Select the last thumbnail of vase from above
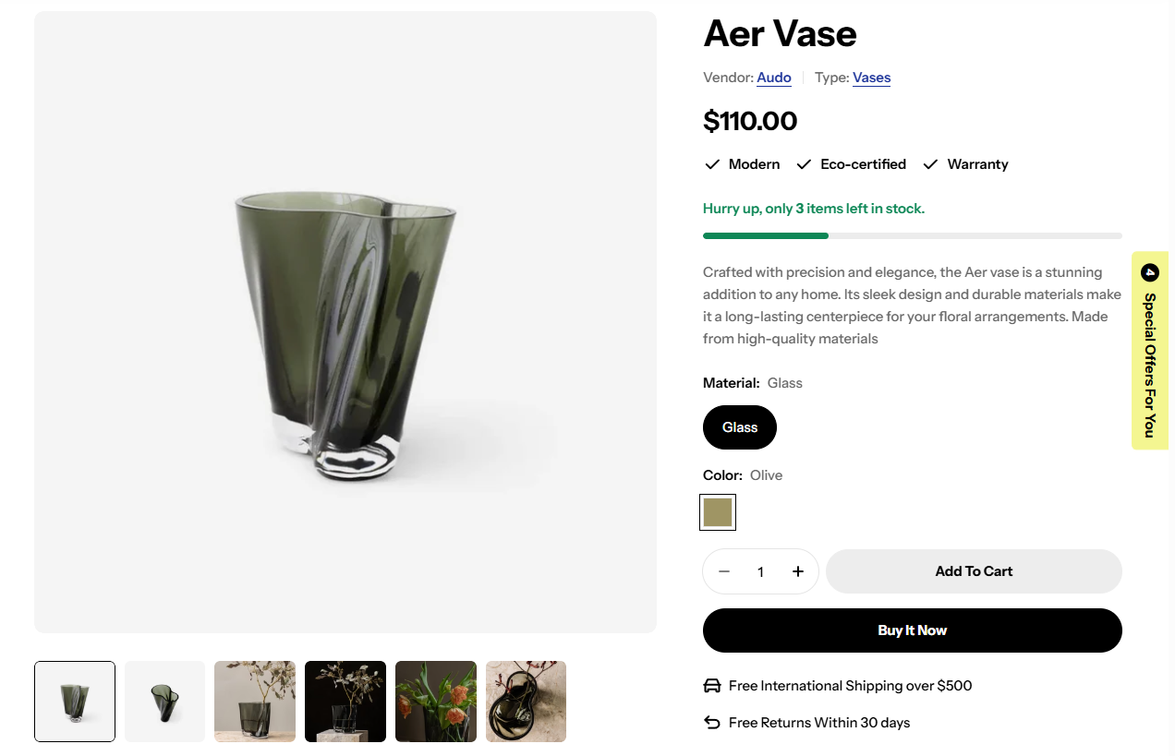Image resolution: width=1175 pixels, height=756 pixels. coord(526,702)
